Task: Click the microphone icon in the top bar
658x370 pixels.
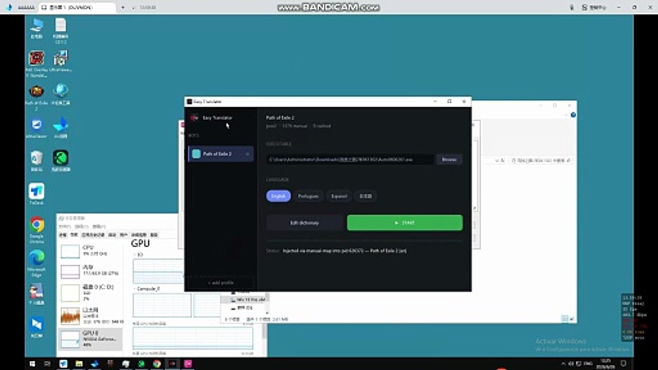Action: point(572,7)
